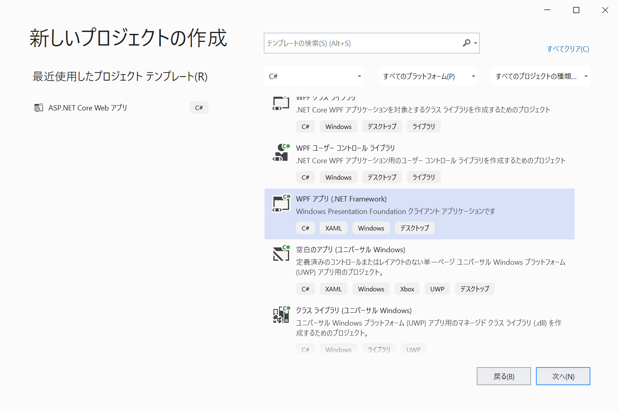Select クラス ライブラリ (ユニバーサル Windows) title
619x411 pixels.
[354, 310]
